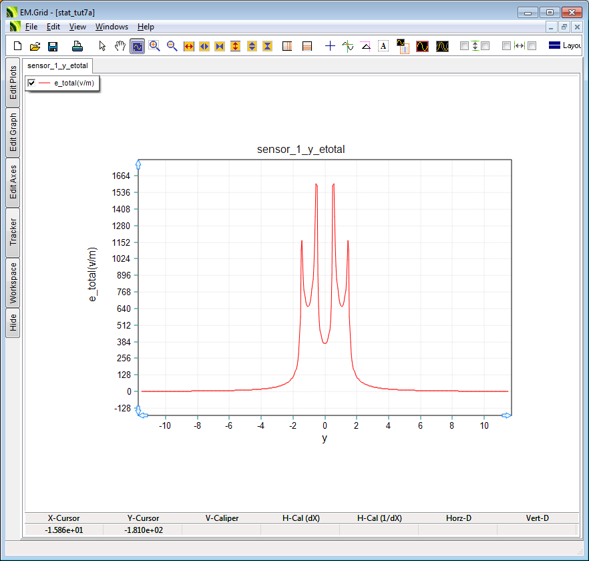The image size is (589, 561).
Task: Click the text annotation 'A' icon
Action: pyautogui.click(x=383, y=46)
